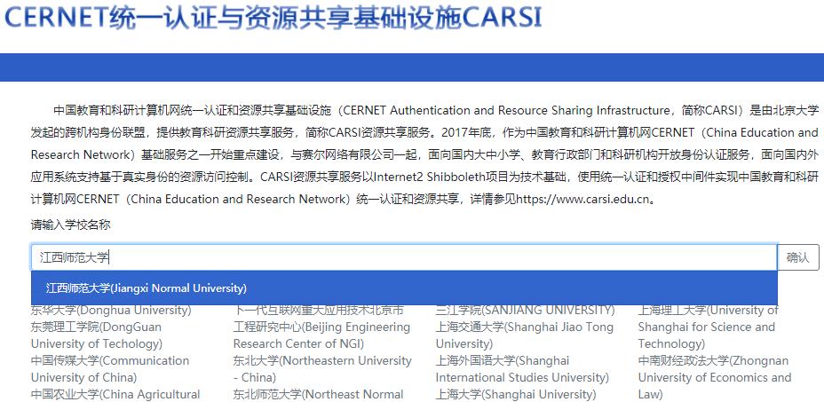Image resolution: width=824 pixels, height=402 pixels.
Task: Open 上海交通大学 (Shanghai Jiao Tong University) link
Action: click(525, 335)
